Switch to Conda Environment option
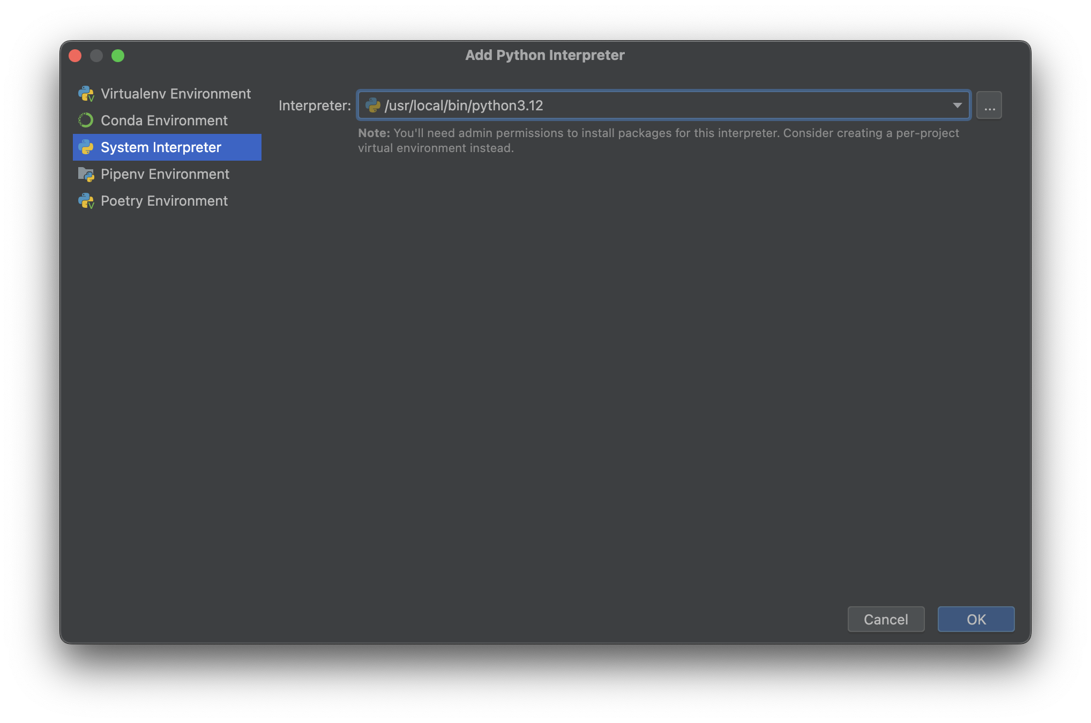 click(x=163, y=120)
